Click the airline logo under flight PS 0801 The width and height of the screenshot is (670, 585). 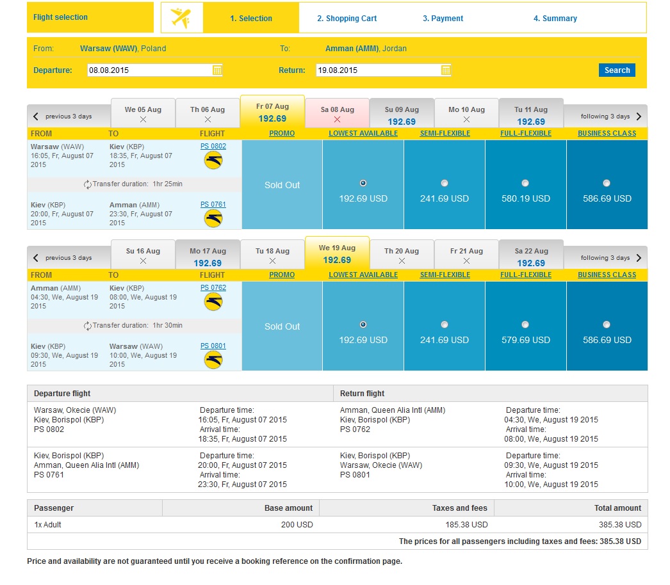[213, 360]
